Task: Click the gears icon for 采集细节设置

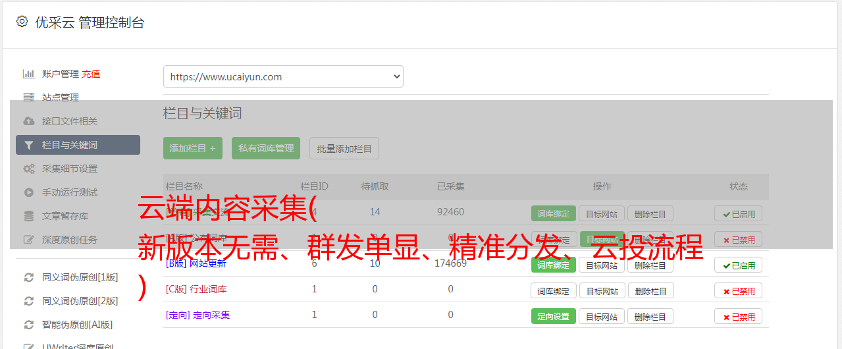Action: tap(29, 169)
